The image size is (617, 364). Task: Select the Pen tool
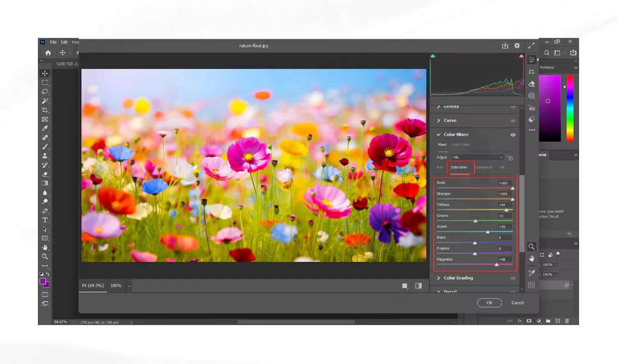[45, 211]
